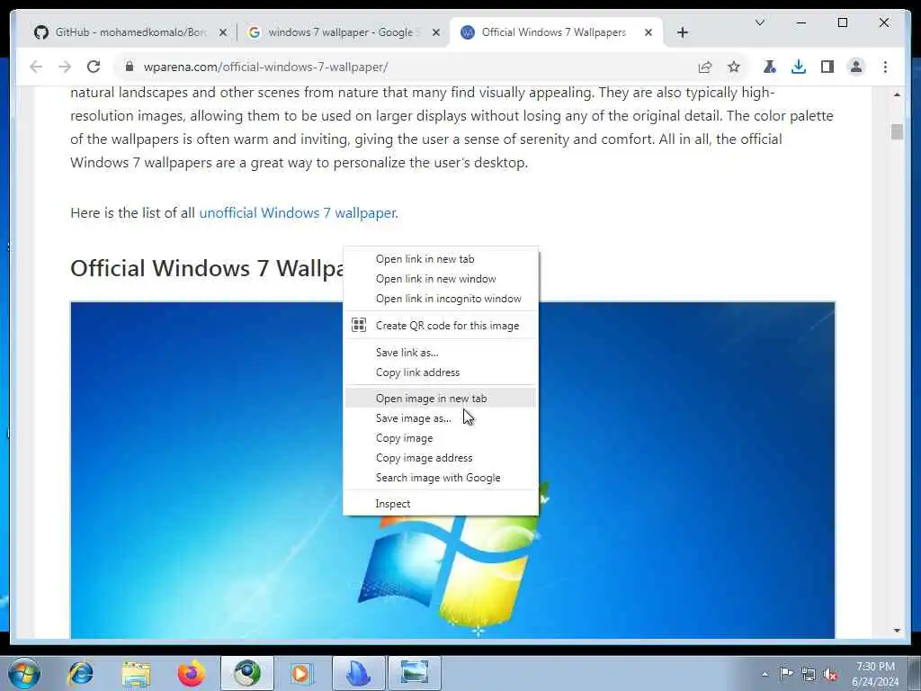Click the scrollbar up arrow
921x691 pixels.
point(897,94)
